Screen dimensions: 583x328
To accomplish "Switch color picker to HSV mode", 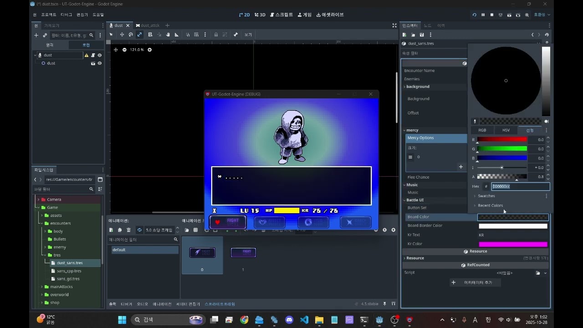I will (x=506, y=130).
